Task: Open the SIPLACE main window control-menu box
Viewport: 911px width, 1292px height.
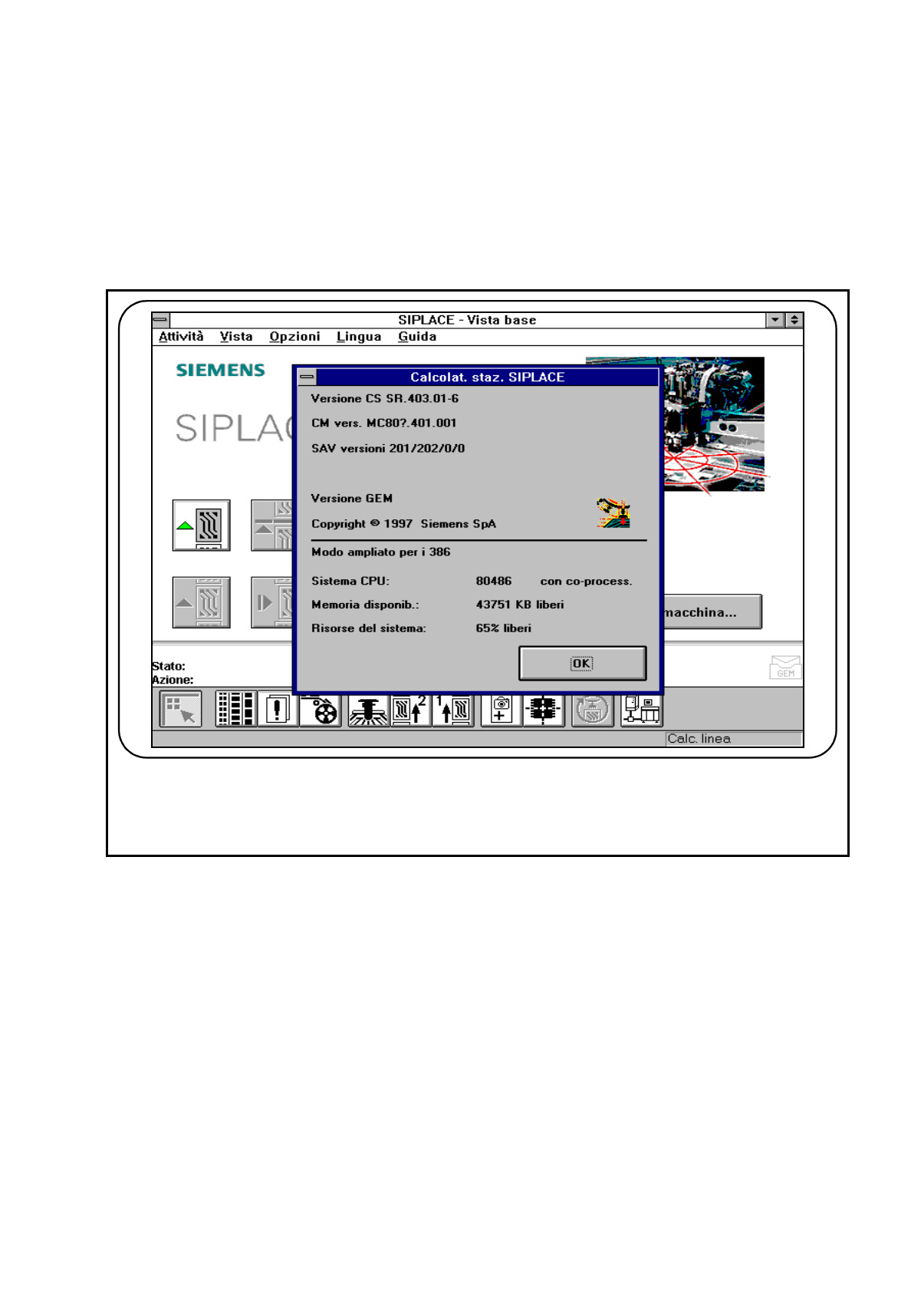Action: (x=160, y=320)
